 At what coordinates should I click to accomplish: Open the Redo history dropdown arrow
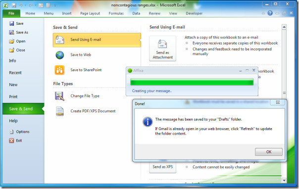click(36, 5)
